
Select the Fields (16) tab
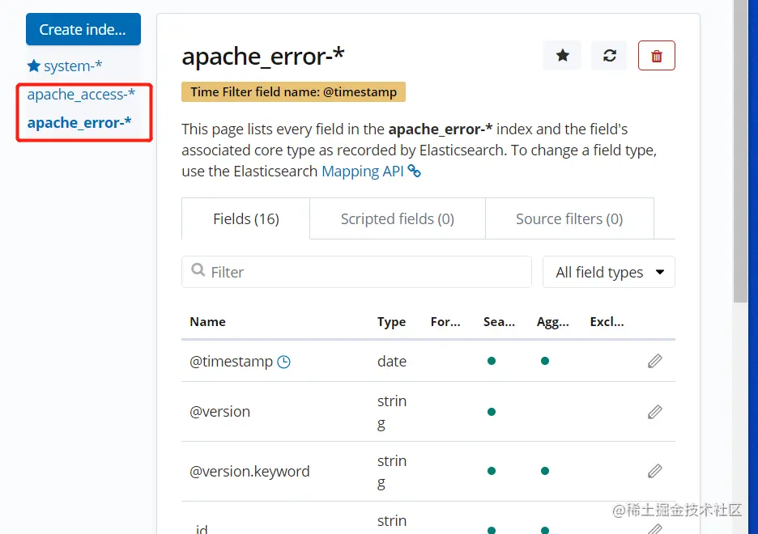click(x=246, y=219)
